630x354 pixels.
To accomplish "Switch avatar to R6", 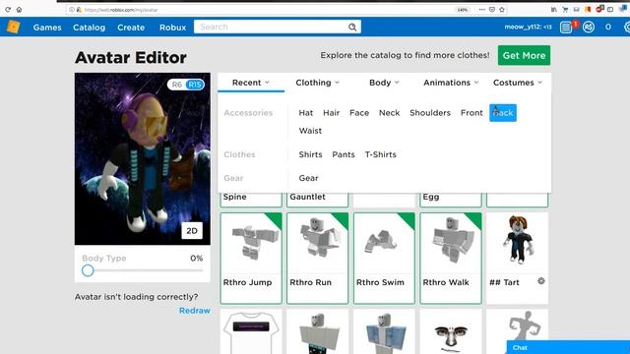I will [x=177, y=85].
